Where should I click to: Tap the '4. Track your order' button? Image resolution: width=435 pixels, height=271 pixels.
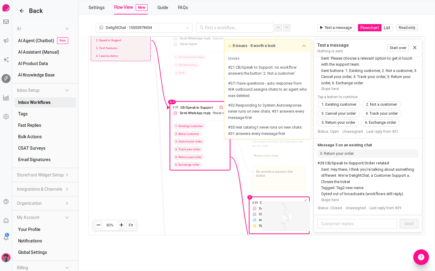pyautogui.click(x=382, y=114)
